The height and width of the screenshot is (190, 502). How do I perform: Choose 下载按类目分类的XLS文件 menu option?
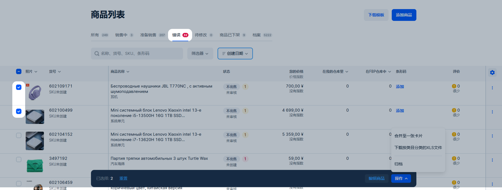[x=418, y=148]
